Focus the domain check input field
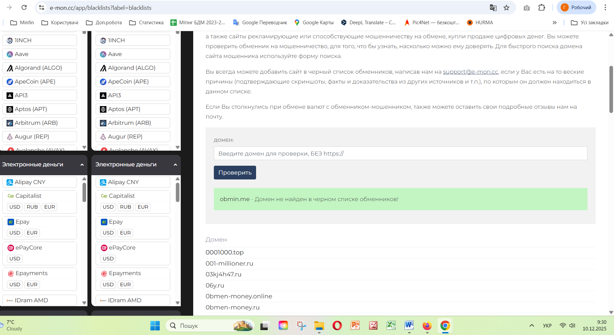 [x=400, y=153]
